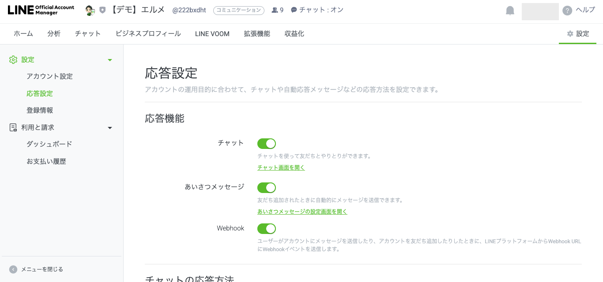Click the chat status speech bubble icon
The image size is (603, 282).
(294, 10)
